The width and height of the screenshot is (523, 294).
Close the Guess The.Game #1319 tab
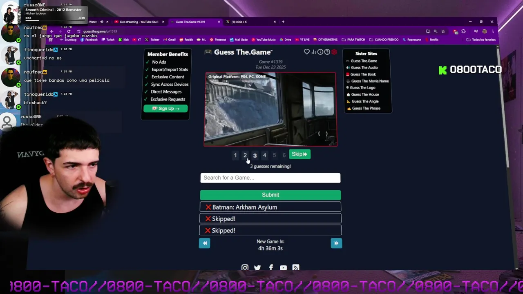pos(219,22)
